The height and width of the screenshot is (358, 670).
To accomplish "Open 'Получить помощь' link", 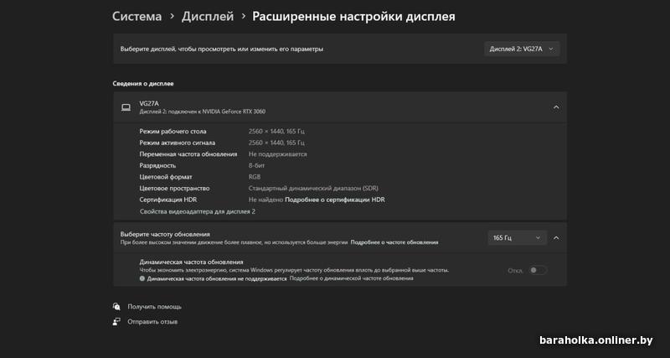I will tap(154, 307).
